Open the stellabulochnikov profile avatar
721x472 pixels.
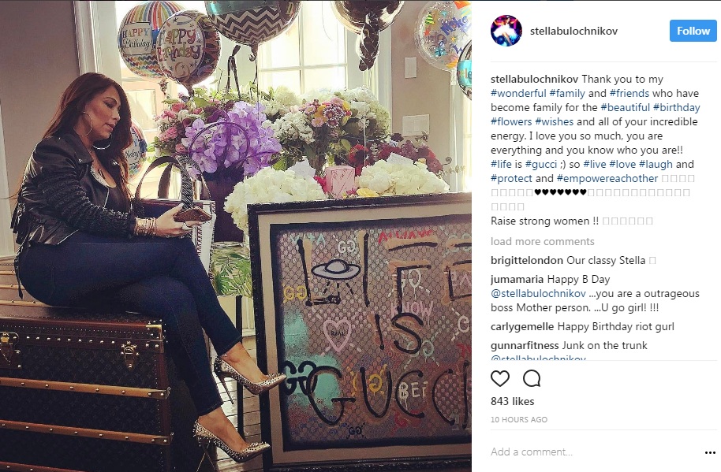(x=506, y=31)
